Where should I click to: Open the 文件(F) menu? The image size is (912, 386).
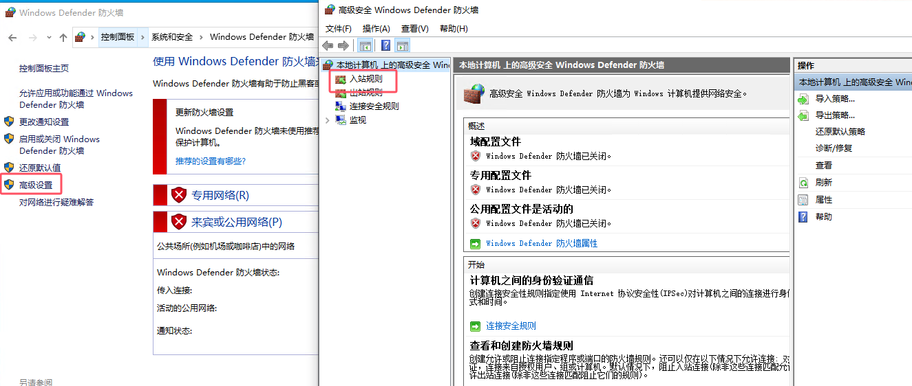338,28
